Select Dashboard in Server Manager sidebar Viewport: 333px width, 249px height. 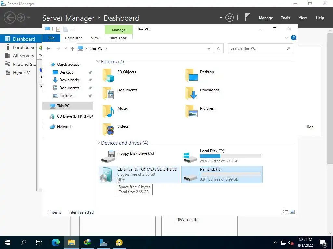point(21,39)
